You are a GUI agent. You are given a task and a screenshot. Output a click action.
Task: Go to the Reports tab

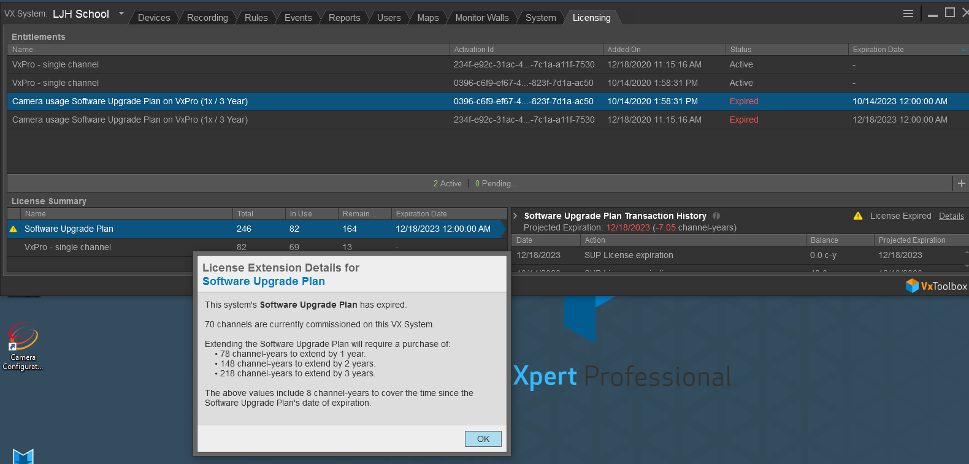(x=344, y=18)
